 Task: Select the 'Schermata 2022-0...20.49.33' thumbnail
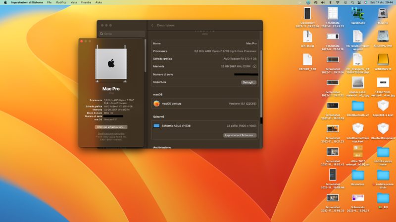[x=333, y=13]
